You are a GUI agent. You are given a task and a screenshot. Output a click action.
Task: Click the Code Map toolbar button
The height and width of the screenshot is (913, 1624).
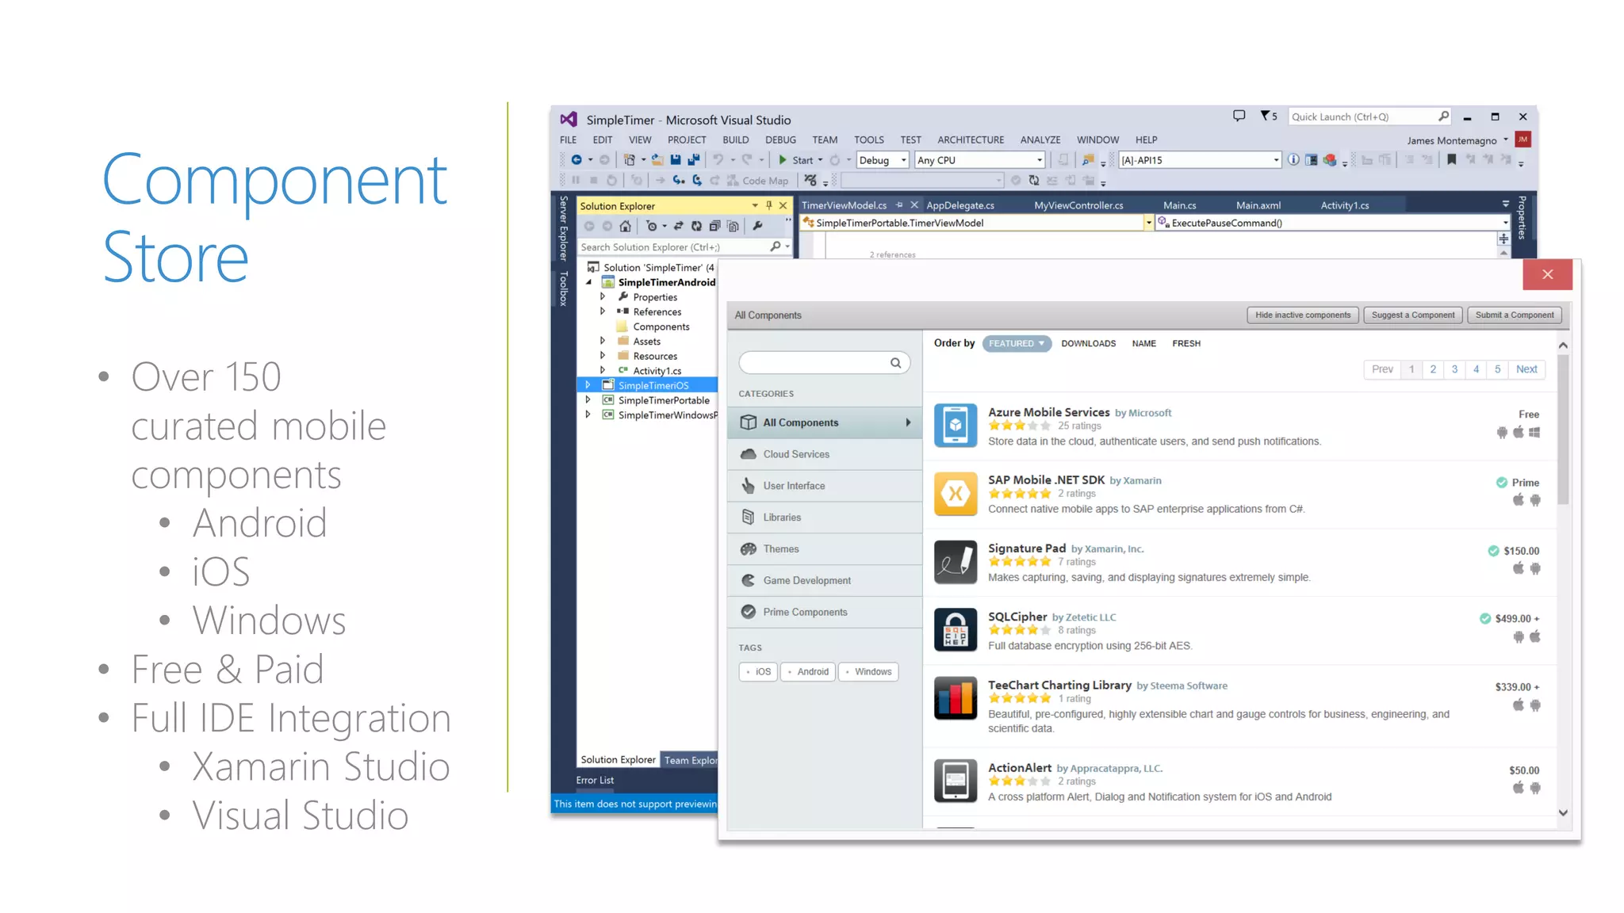click(x=758, y=181)
